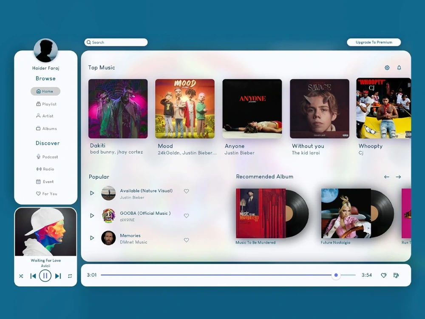Open Haider Faraj profile avatar

45,51
